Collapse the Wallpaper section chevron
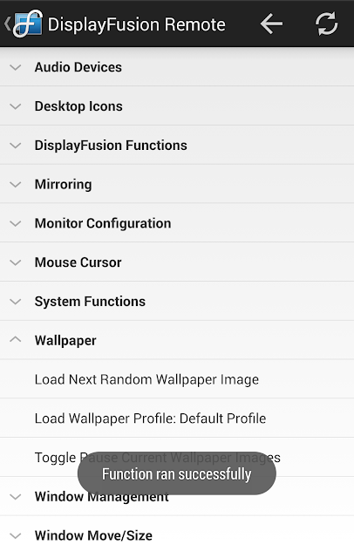354x558 pixels. coord(16,340)
